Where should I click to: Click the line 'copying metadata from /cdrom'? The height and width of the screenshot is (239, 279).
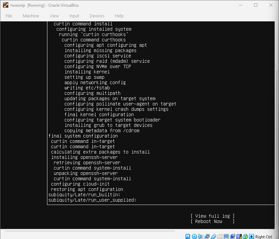pos(102,131)
